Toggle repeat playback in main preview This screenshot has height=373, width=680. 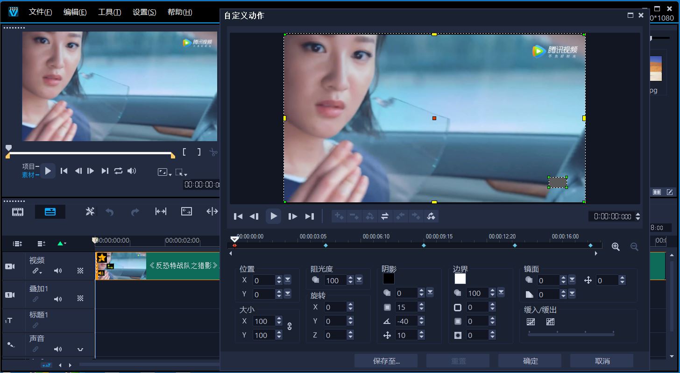[118, 171]
